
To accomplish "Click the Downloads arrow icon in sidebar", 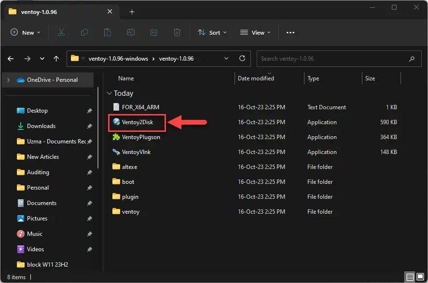I will (20, 126).
